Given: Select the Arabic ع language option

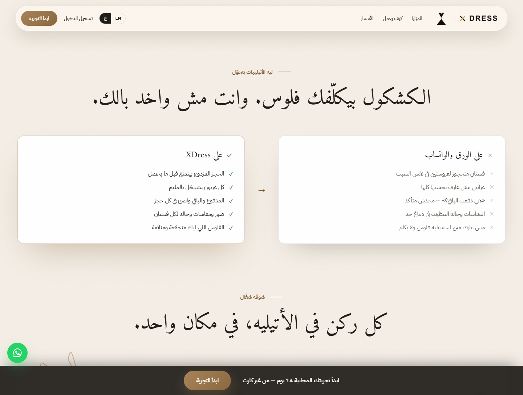Looking at the screenshot, I should click(x=105, y=19).
